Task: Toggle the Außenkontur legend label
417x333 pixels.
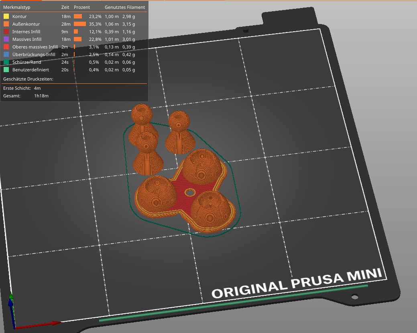Action: click(26, 24)
